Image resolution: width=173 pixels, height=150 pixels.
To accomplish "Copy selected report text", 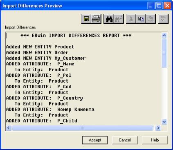I will click(x=141, y=19).
